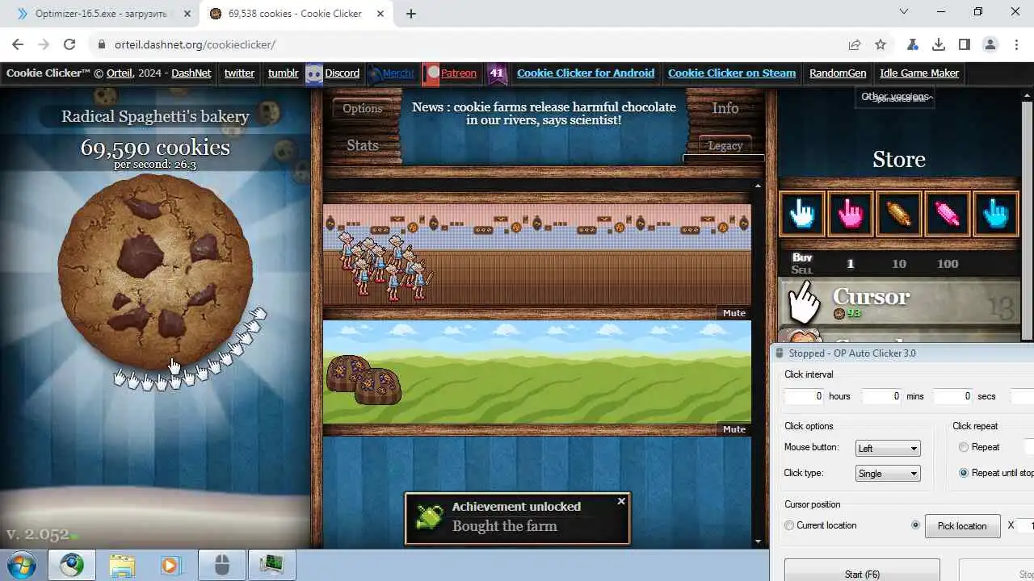Expand the Other versions dropdown
This screenshot has height=581, width=1034.
coord(896,97)
